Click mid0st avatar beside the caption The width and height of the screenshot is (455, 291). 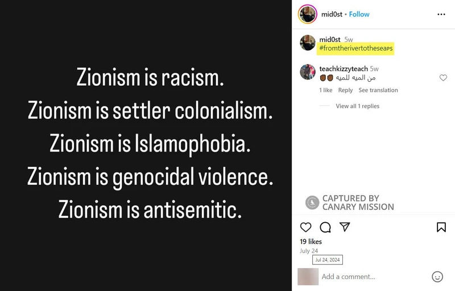click(x=308, y=43)
